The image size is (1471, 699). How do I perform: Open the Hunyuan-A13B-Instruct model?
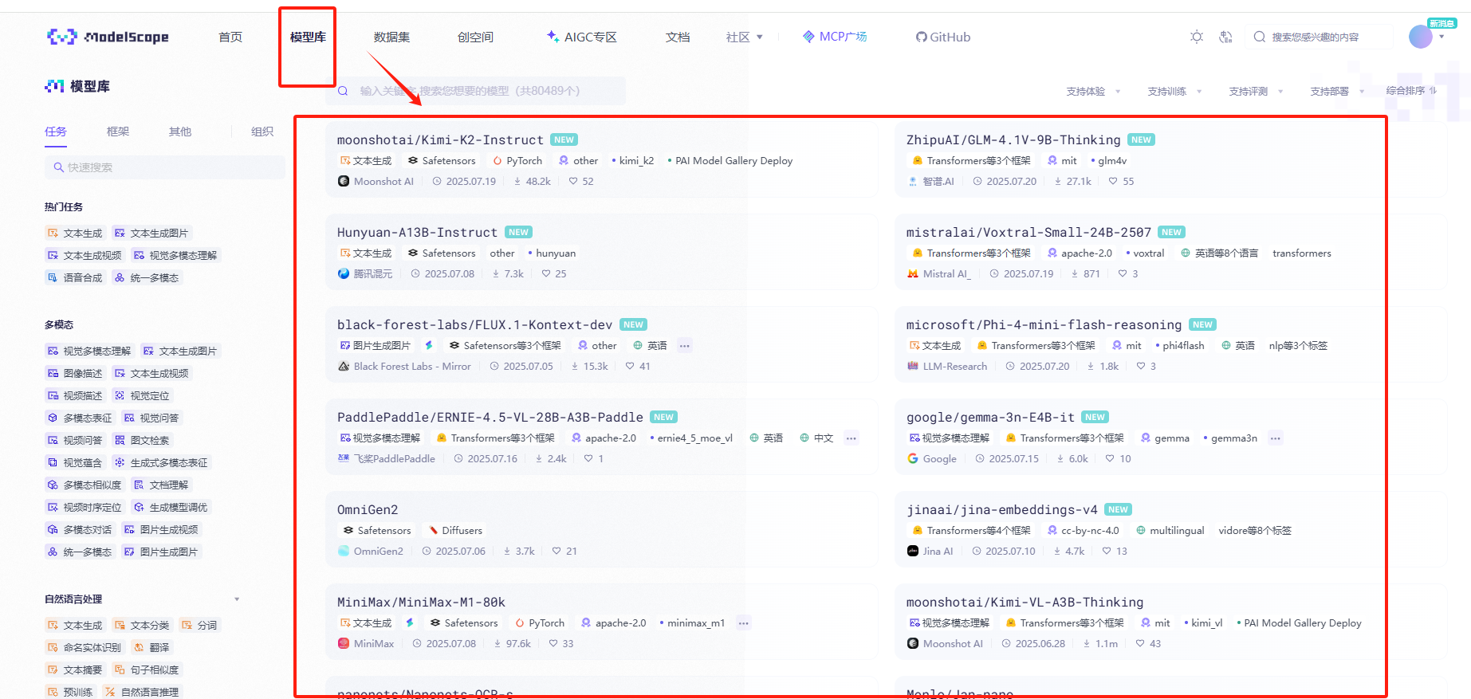417,232
